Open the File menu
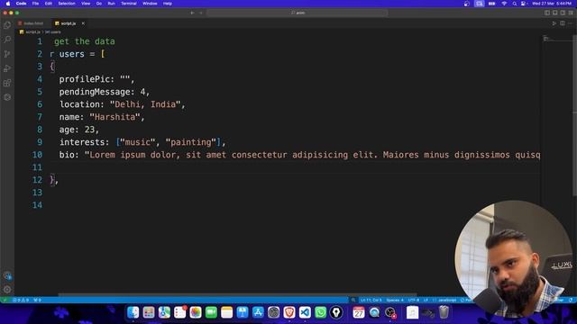 (35, 4)
